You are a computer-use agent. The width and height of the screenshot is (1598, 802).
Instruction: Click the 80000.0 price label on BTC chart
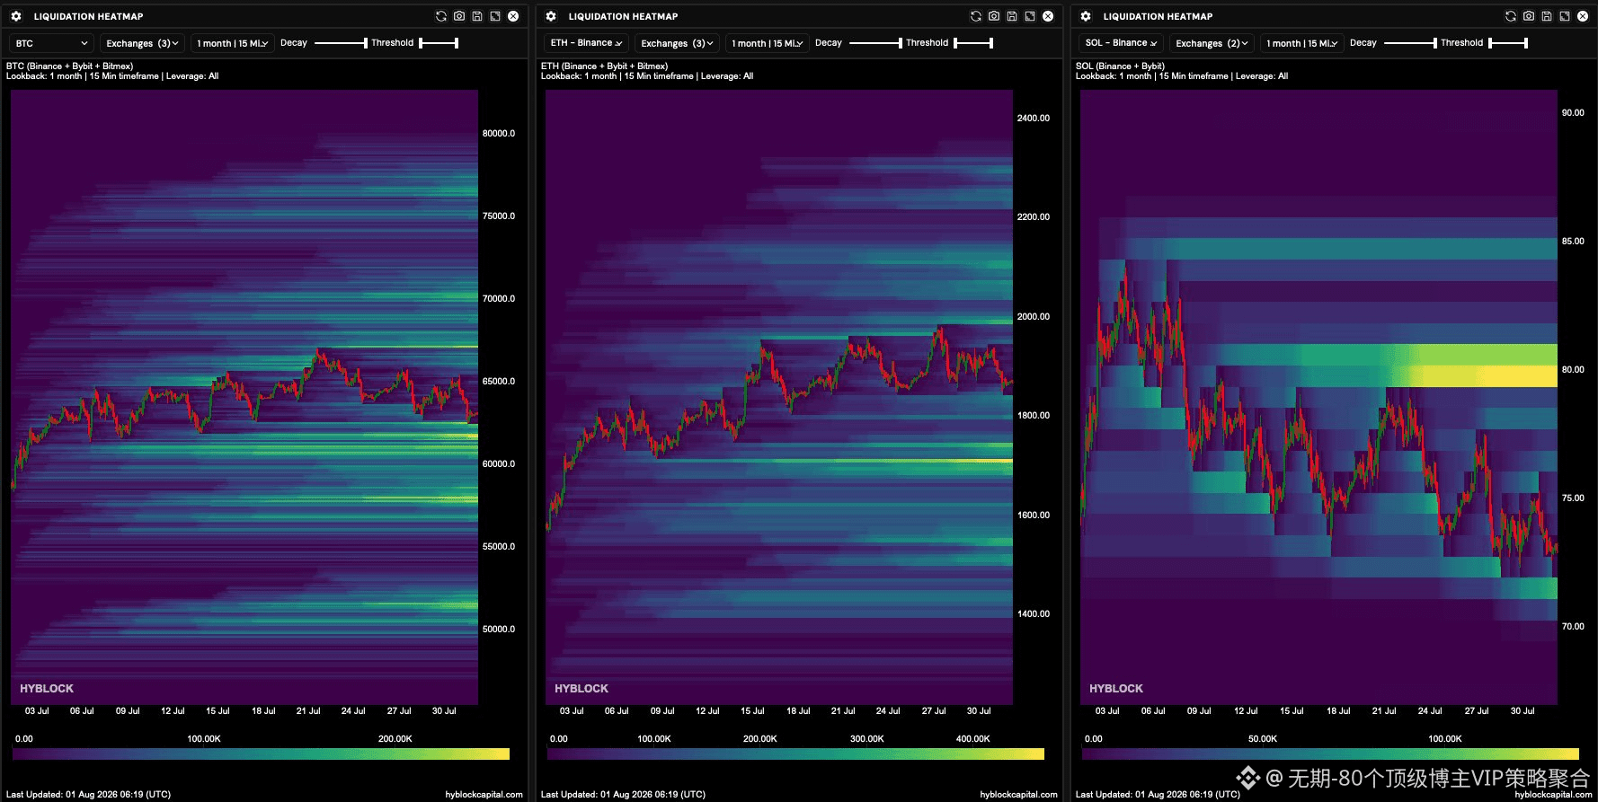click(x=499, y=134)
